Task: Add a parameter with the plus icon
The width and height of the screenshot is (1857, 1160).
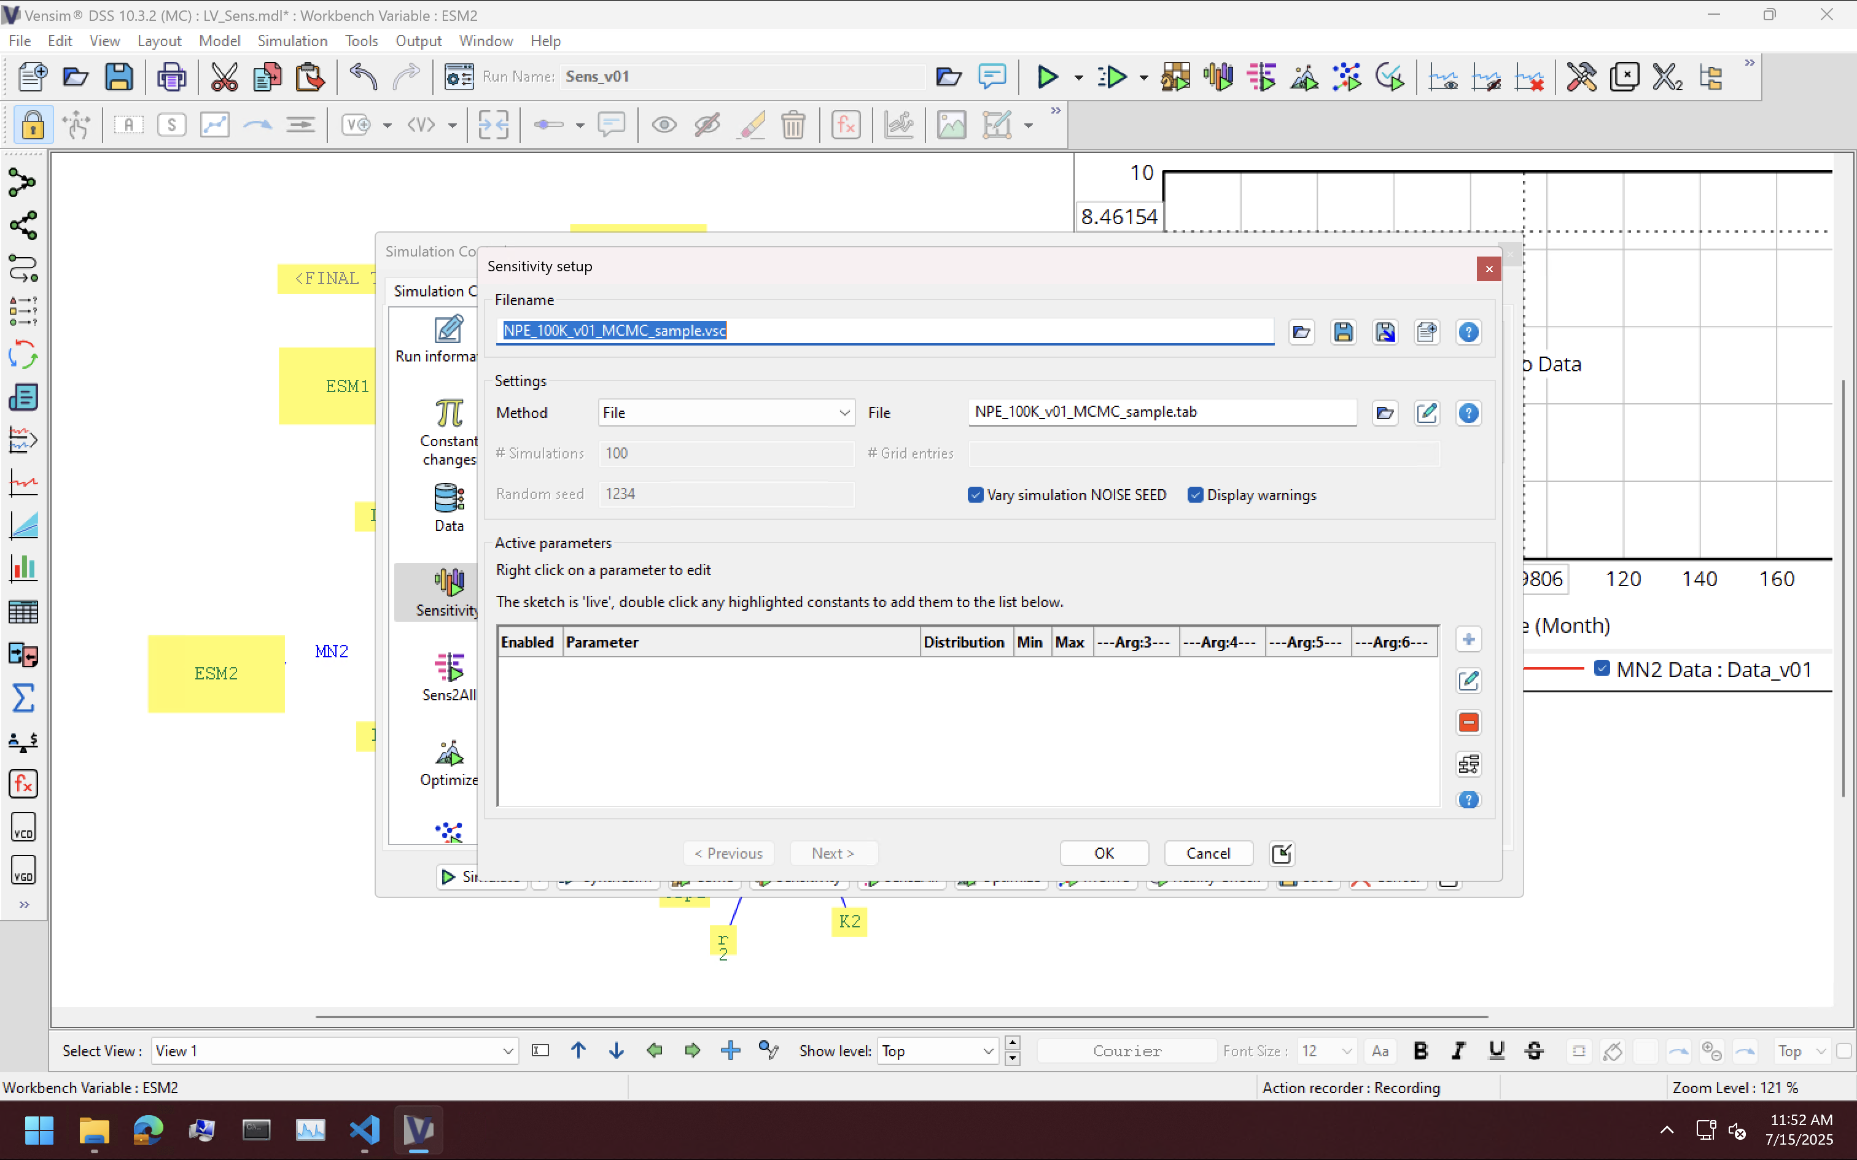Action: [1468, 639]
